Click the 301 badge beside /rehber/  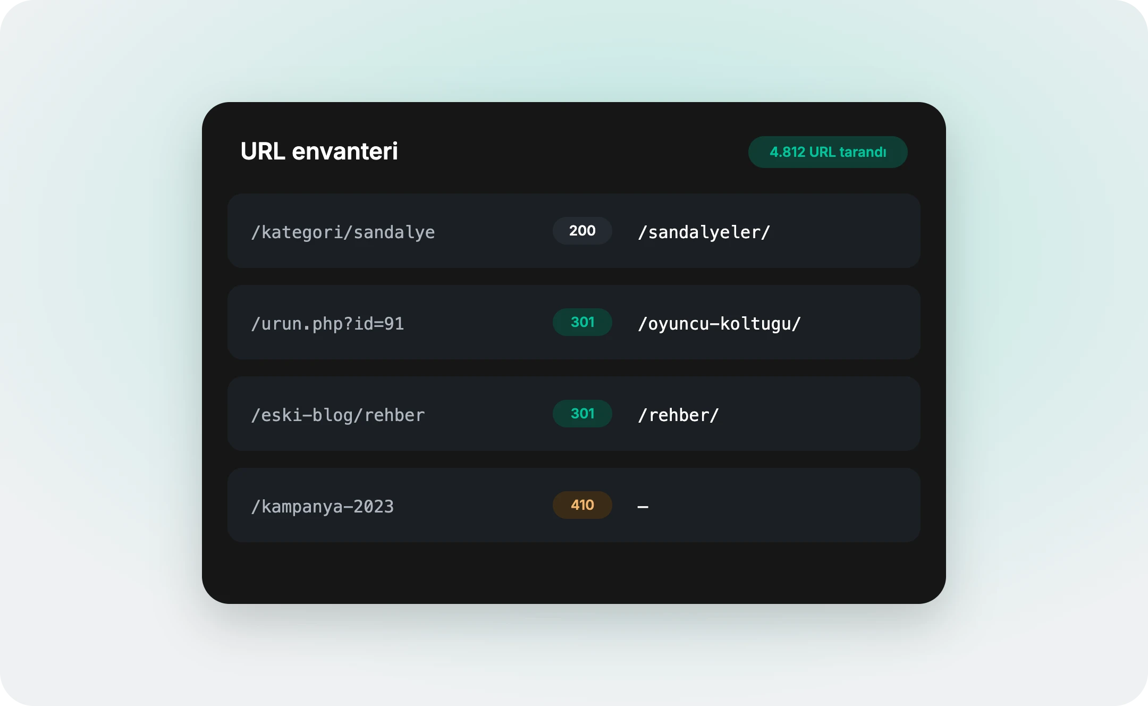point(583,414)
